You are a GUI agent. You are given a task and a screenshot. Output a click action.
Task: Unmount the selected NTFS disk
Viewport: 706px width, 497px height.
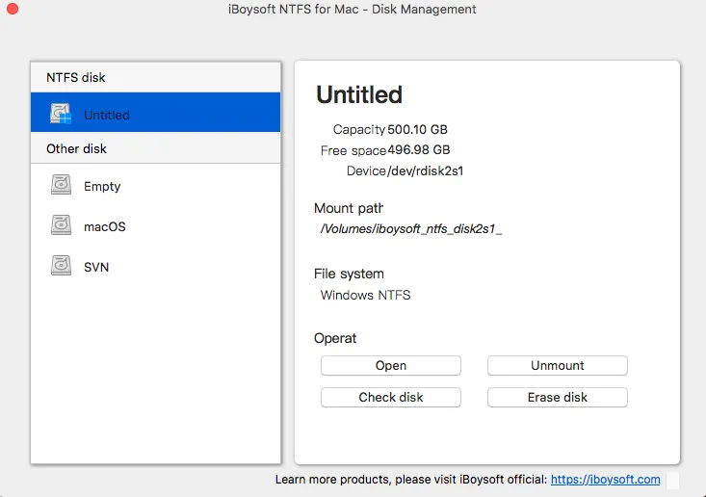click(557, 366)
